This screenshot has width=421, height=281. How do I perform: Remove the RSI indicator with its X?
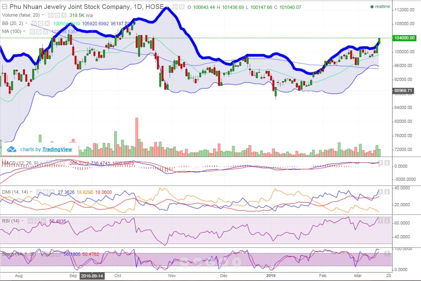click(x=43, y=221)
